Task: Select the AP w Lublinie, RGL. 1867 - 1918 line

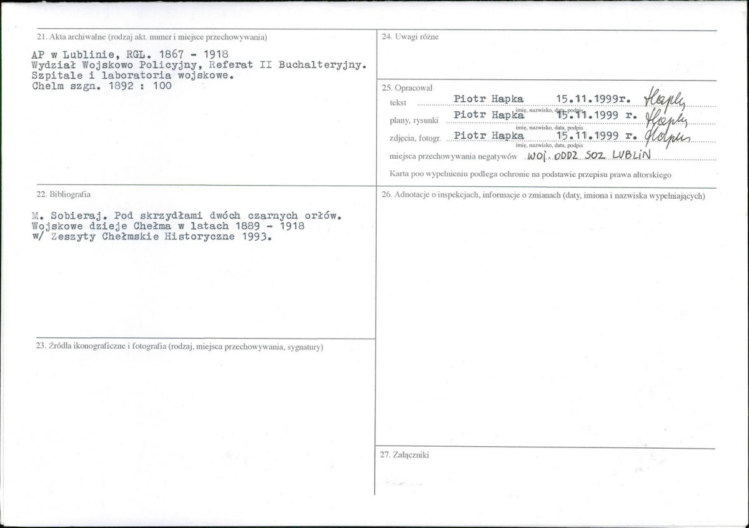Action: [x=130, y=54]
